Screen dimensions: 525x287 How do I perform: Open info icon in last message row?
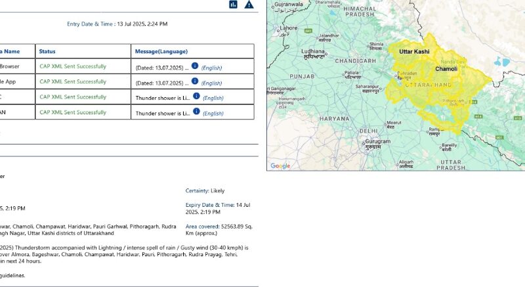pyautogui.click(x=196, y=112)
